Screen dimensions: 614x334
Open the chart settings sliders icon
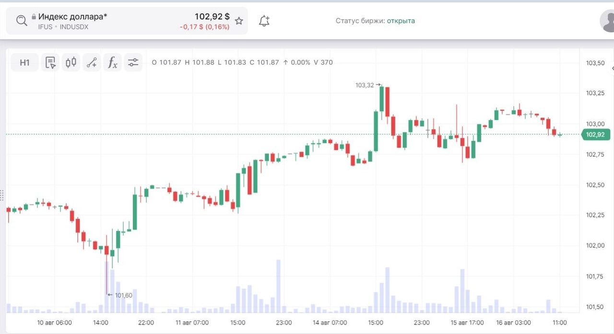133,62
